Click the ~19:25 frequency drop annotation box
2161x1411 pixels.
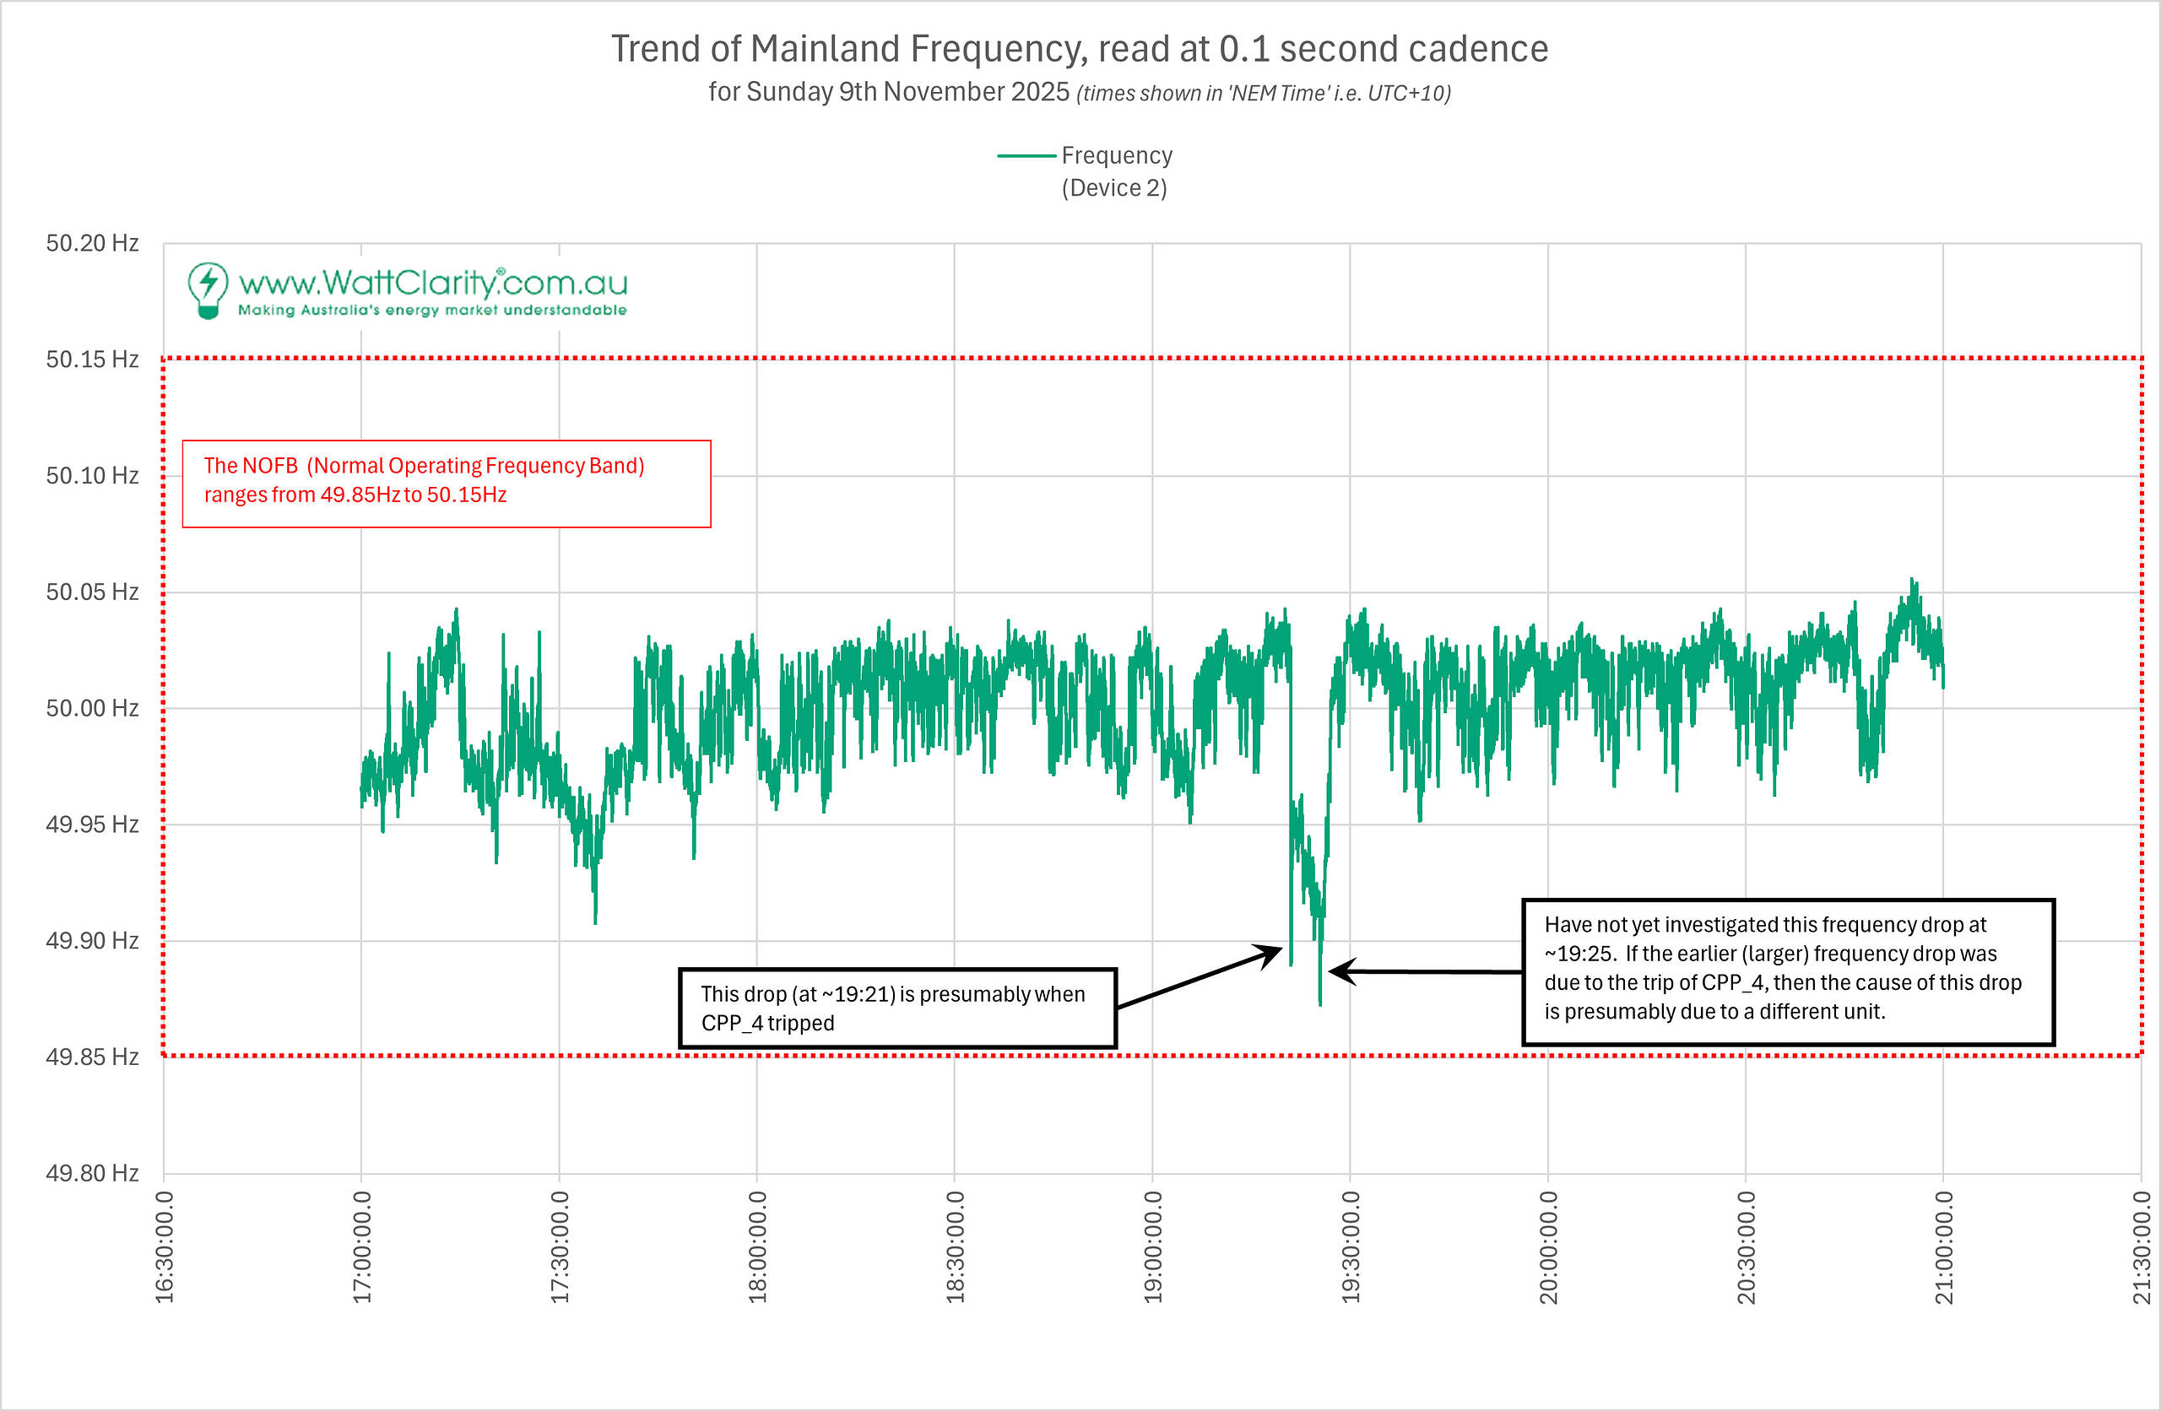(1787, 971)
